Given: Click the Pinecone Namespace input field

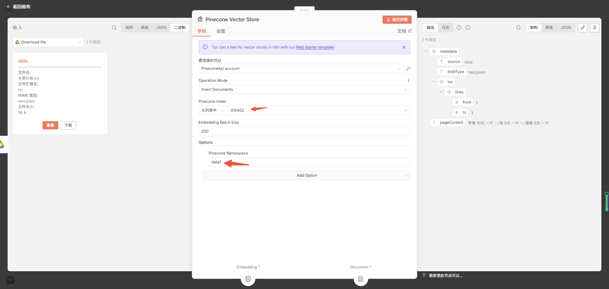Looking at the screenshot, I should pos(309,162).
